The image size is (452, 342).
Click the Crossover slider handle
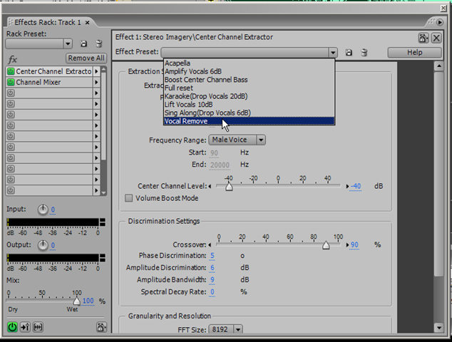pyautogui.click(x=326, y=244)
